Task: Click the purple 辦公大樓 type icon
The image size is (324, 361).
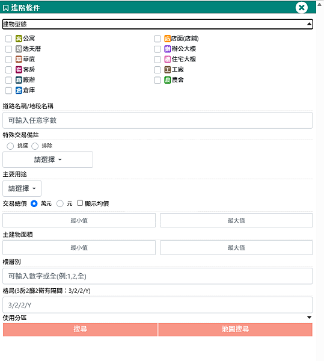Action: tap(167, 49)
